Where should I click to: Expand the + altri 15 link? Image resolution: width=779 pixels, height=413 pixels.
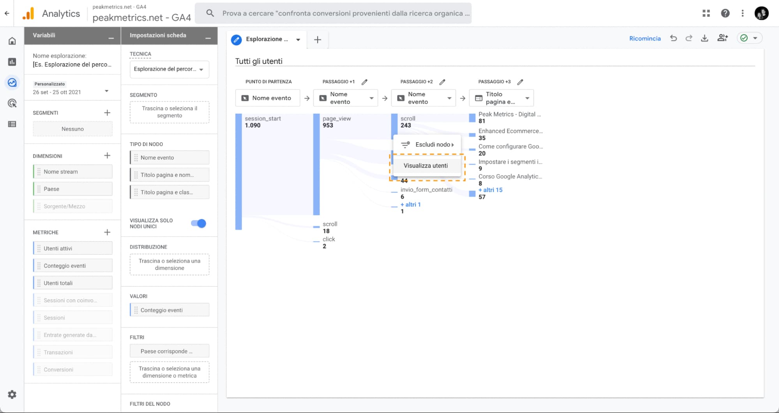[491, 190]
